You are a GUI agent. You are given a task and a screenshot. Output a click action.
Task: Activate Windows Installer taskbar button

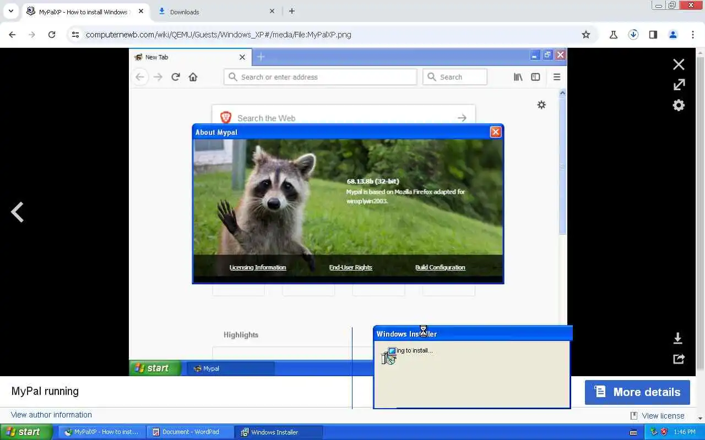point(279,432)
